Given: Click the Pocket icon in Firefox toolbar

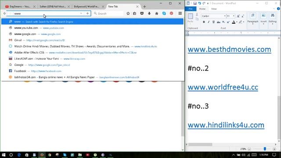Looking at the screenshot, I should pyautogui.click(x=142, y=14).
